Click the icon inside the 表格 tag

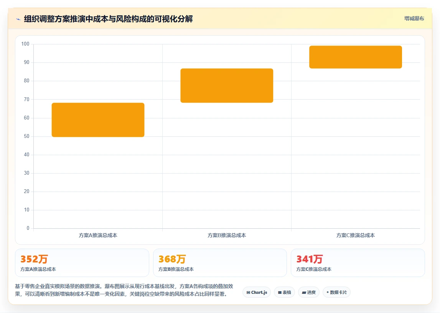click(280, 293)
